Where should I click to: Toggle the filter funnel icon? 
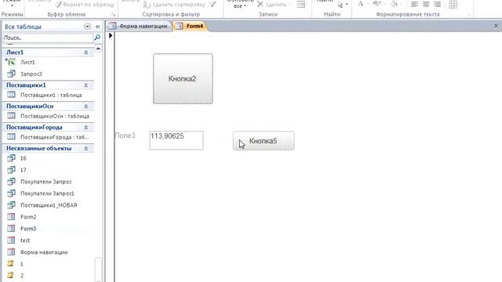pos(213,4)
